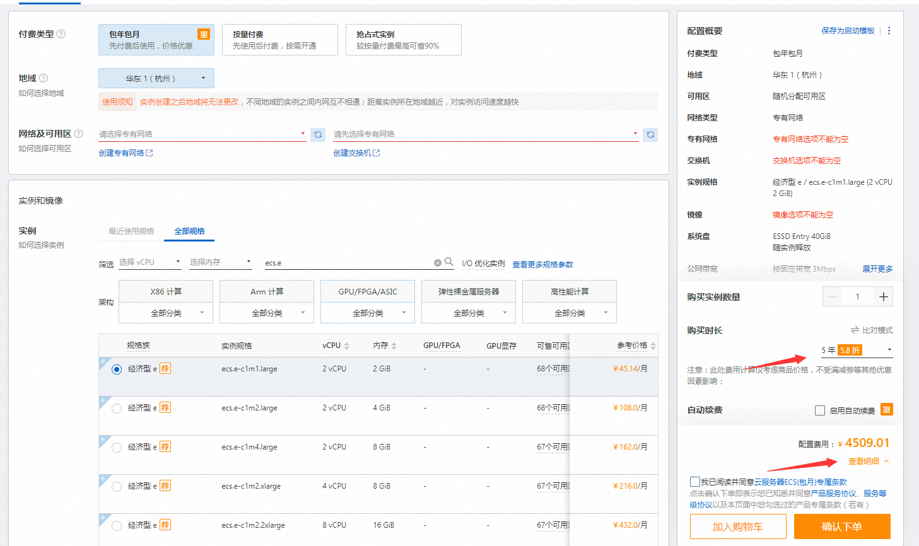Click the 荐 badge on the ecs.e-c1m2.large row

(165, 408)
